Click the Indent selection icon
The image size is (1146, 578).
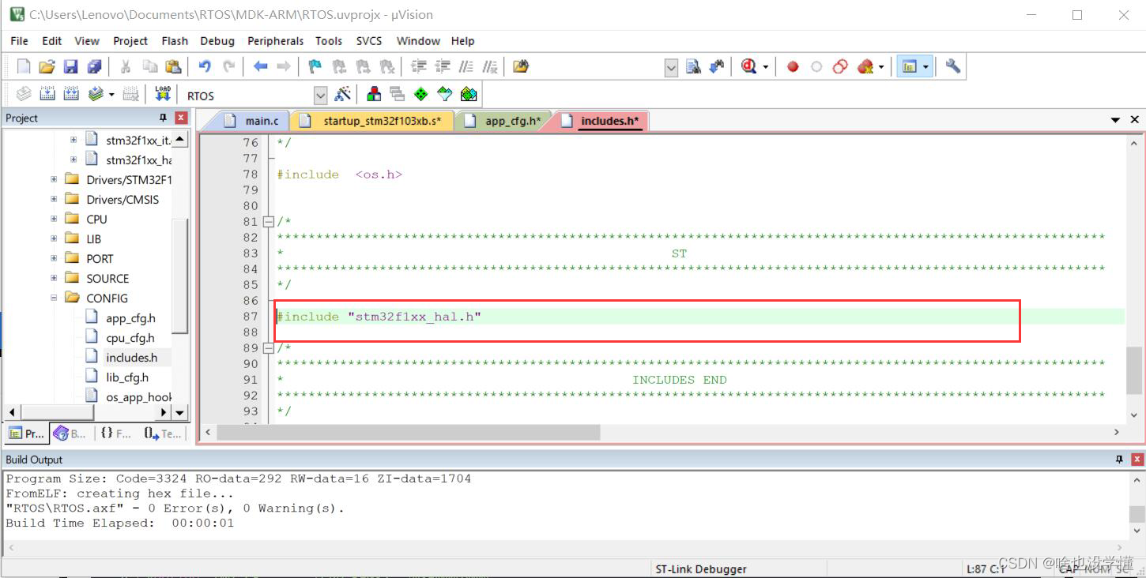click(420, 66)
